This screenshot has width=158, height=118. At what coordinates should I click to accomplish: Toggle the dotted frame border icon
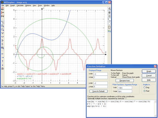[x=109, y=23]
